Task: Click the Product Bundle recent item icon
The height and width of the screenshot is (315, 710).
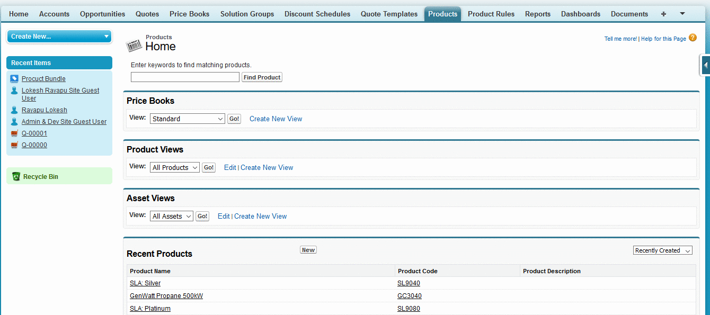Action: tap(14, 78)
